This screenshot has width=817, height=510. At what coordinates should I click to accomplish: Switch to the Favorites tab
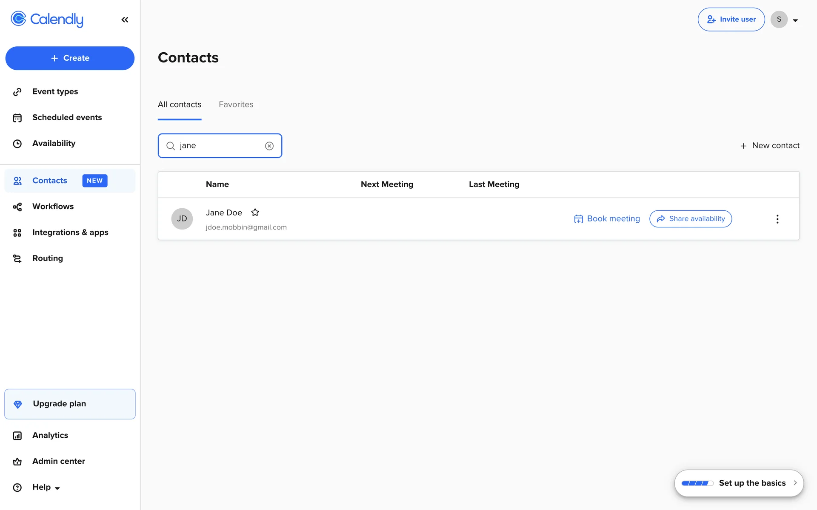pos(236,105)
